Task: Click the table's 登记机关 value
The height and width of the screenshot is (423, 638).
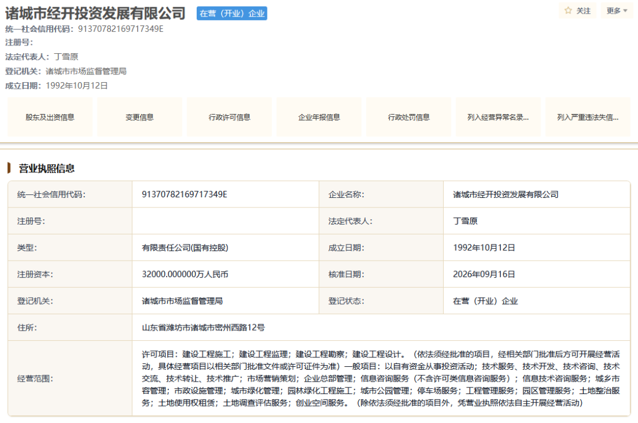Action: point(183,301)
